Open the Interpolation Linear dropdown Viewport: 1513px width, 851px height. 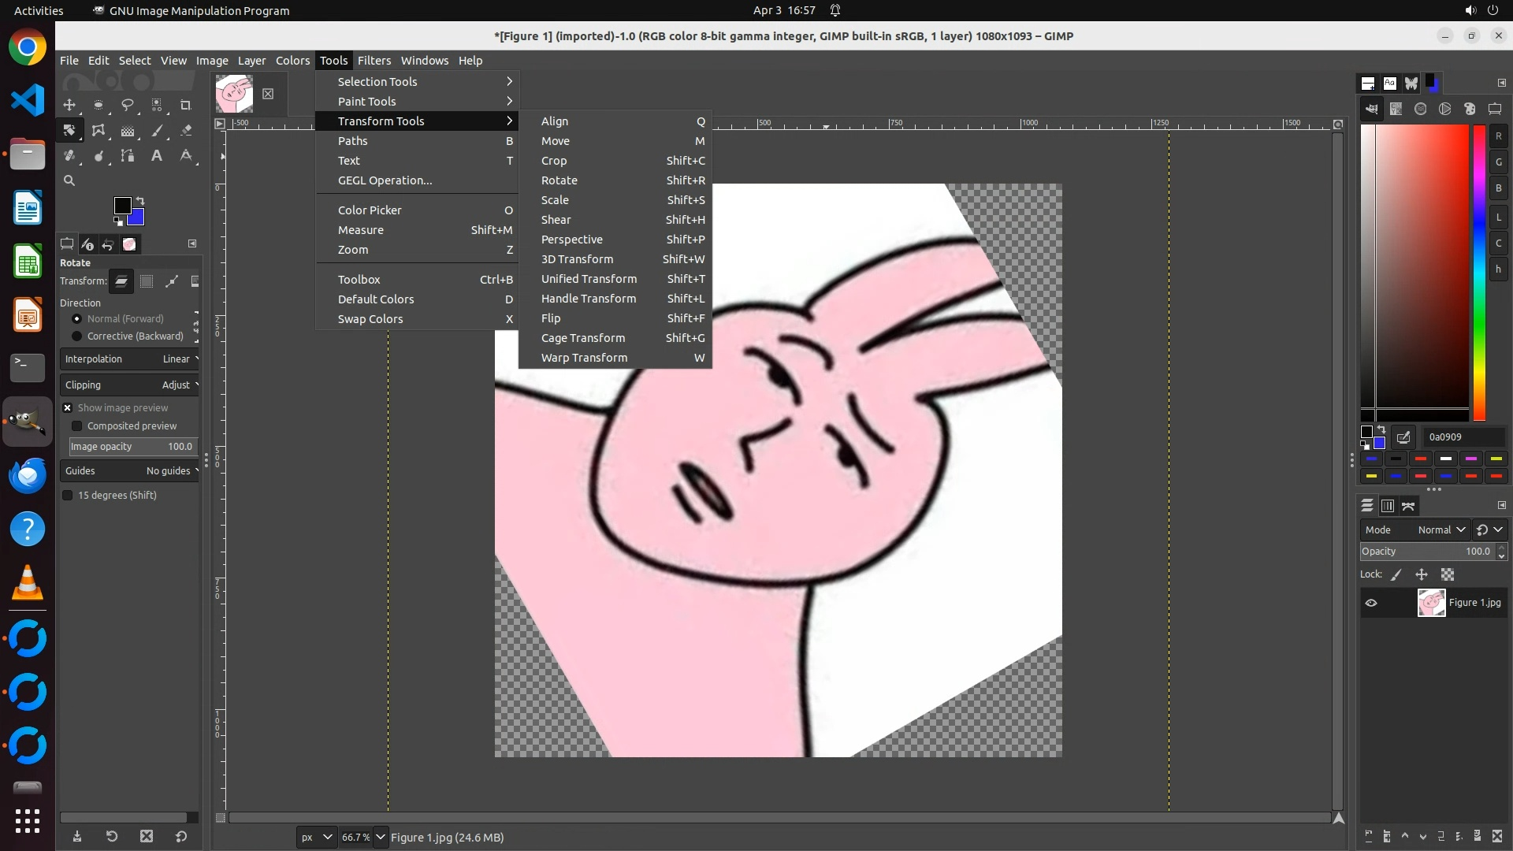[x=130, y=359]
